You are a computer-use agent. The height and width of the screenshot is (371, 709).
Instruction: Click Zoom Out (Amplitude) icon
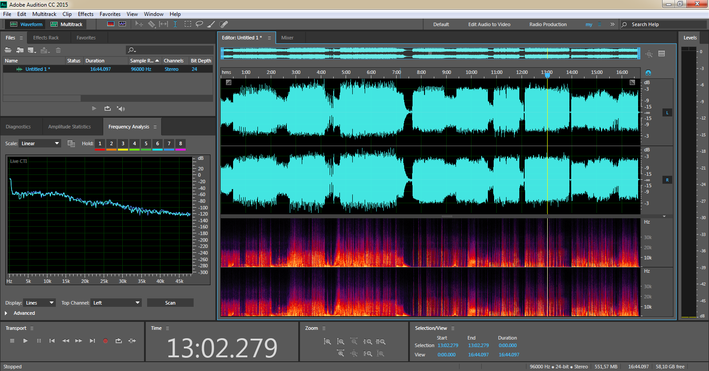pos(340,341)
